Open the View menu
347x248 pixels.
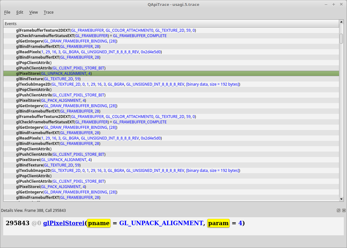point(33,12)
